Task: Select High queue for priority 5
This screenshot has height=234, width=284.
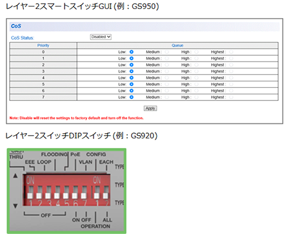Action: (x=196, y=84)
